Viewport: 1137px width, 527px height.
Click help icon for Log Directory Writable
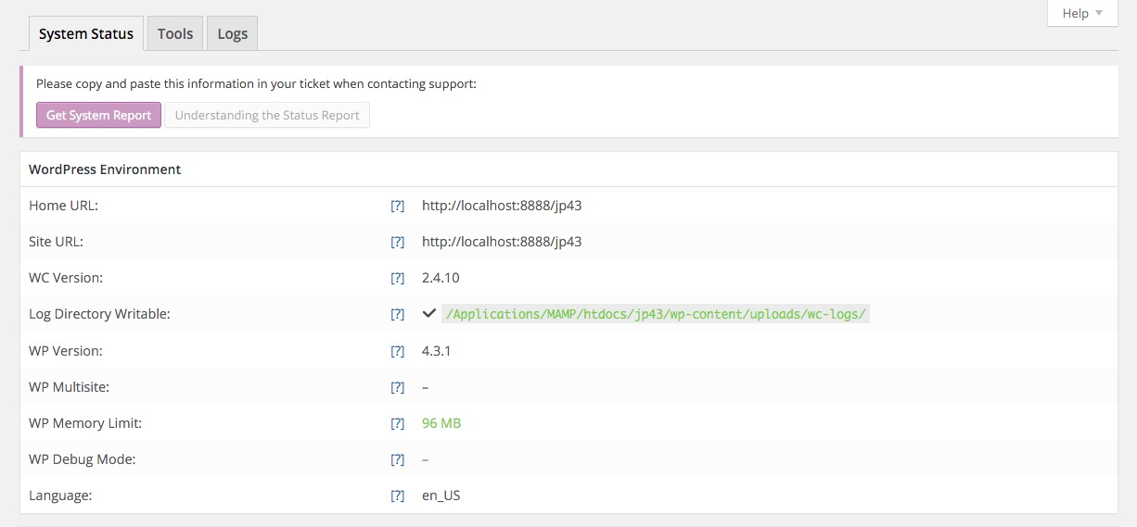click(x=397, y=315)
